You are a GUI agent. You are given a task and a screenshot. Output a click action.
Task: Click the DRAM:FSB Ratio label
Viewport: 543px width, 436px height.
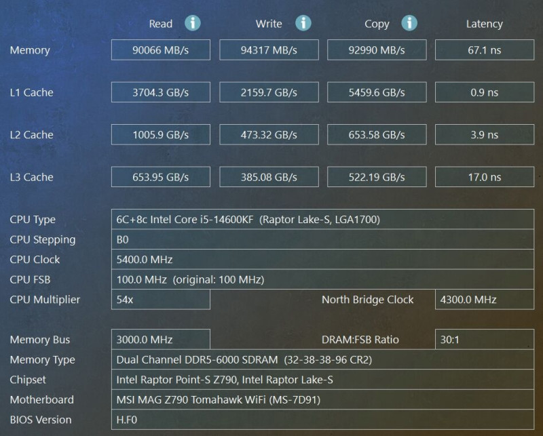(360, 340)
